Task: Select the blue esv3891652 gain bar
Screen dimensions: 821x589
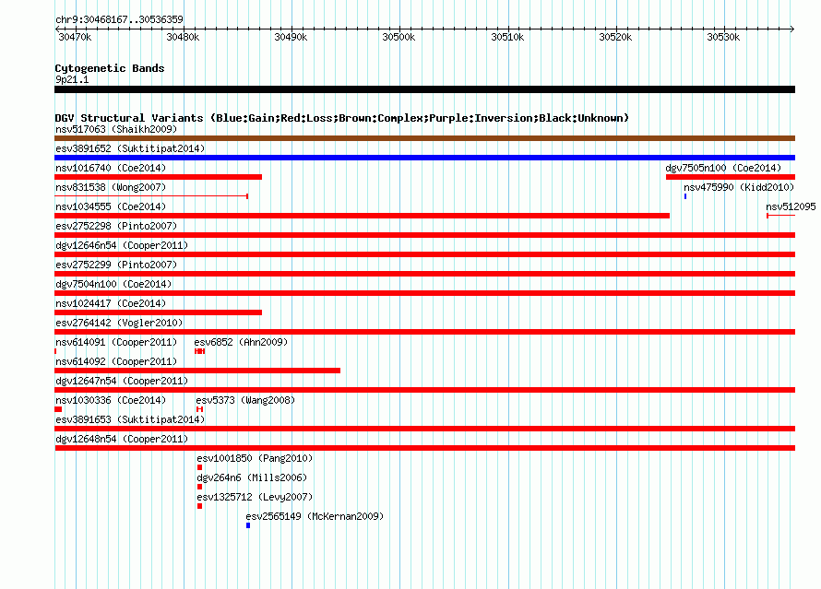Action: coord(424,158)
